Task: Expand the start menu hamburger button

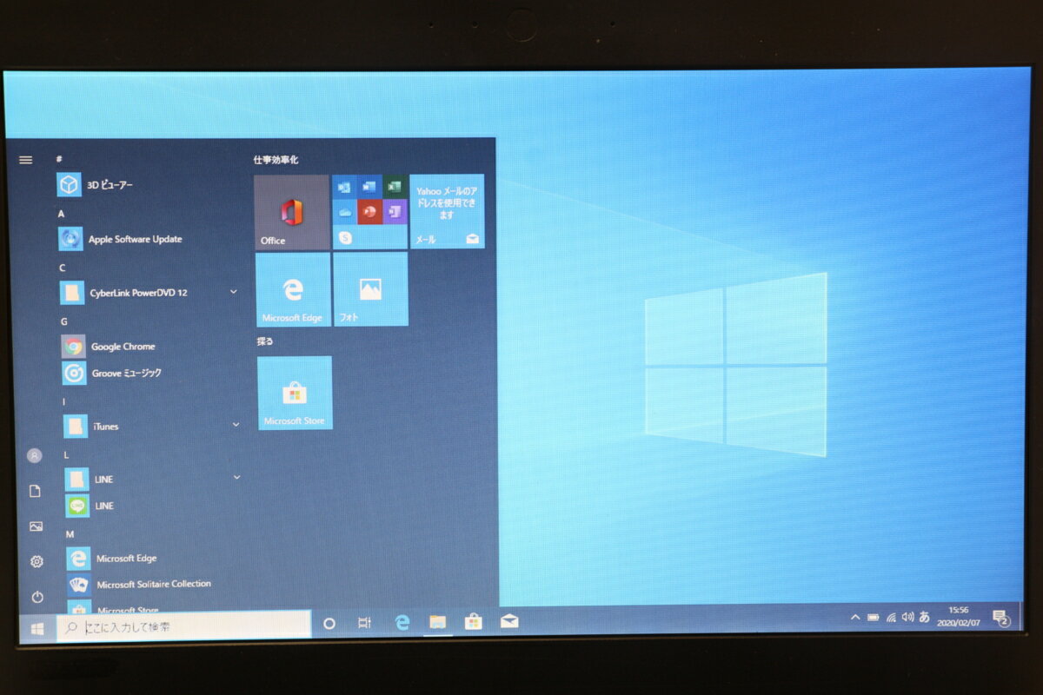Action: coord(25,160)
